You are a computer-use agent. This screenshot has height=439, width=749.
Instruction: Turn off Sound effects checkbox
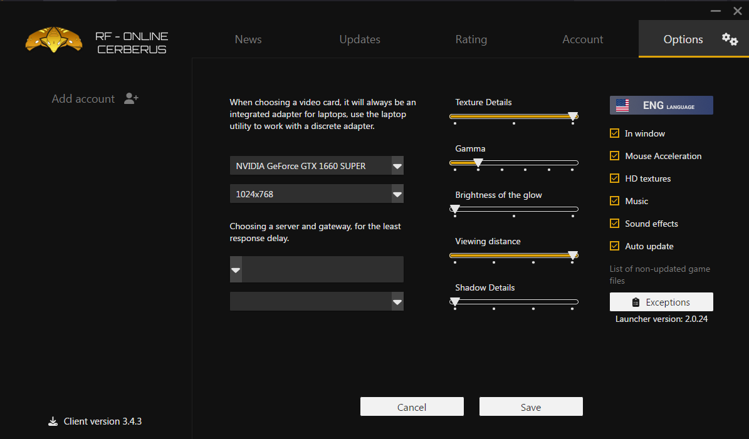(614, 224)
